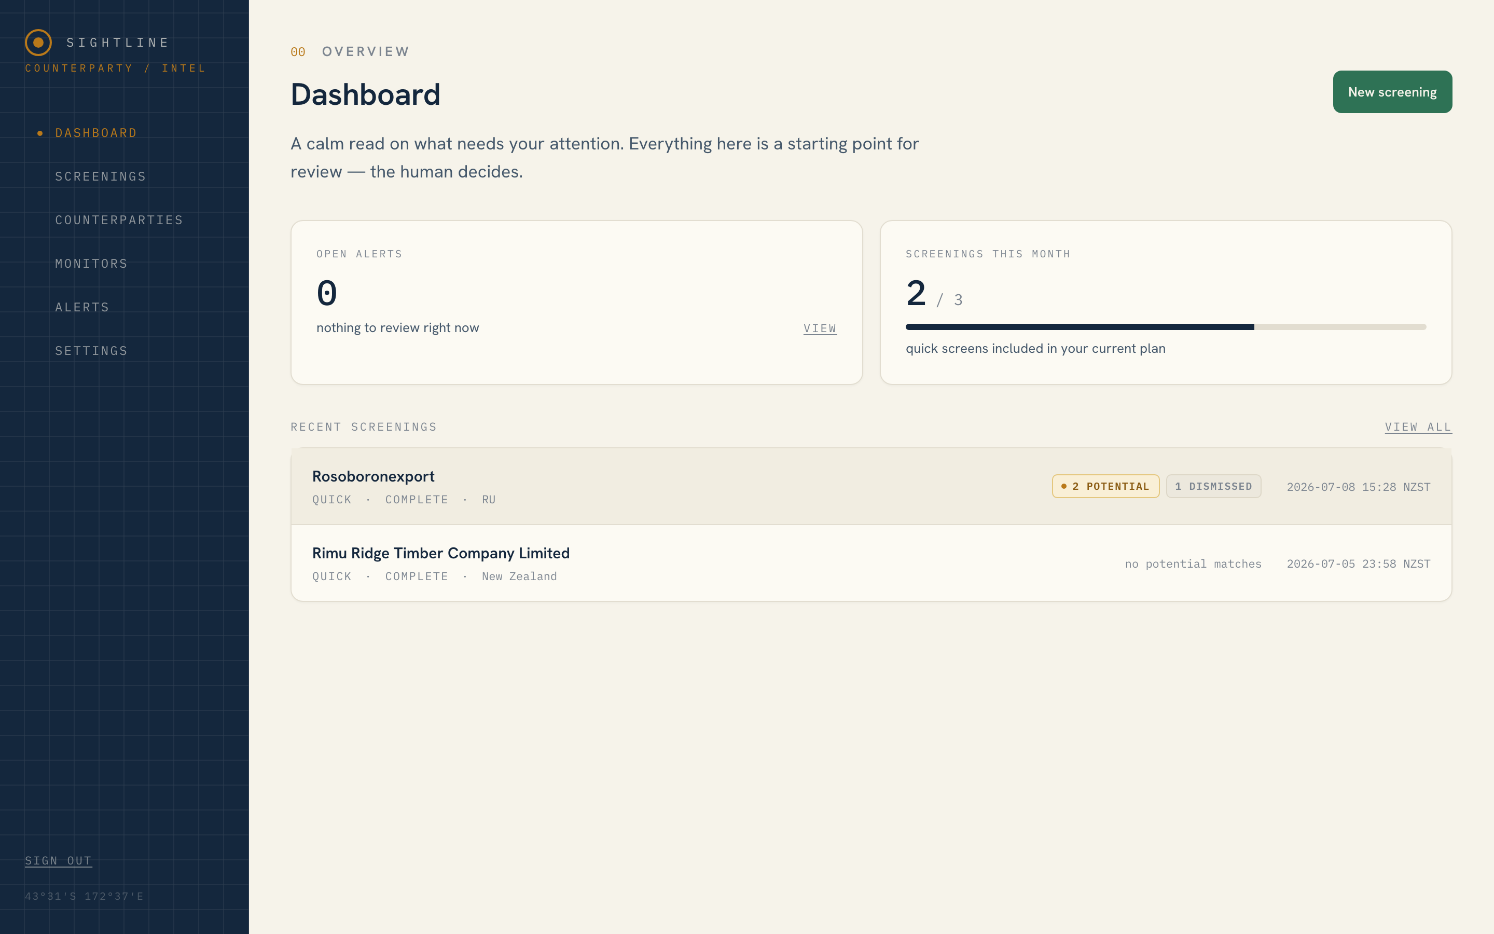Image resolution: width=1494 pixels, height=934 pixels.
Task: Click the Counterparty / Intel subtitle
Action: [115, 68]
